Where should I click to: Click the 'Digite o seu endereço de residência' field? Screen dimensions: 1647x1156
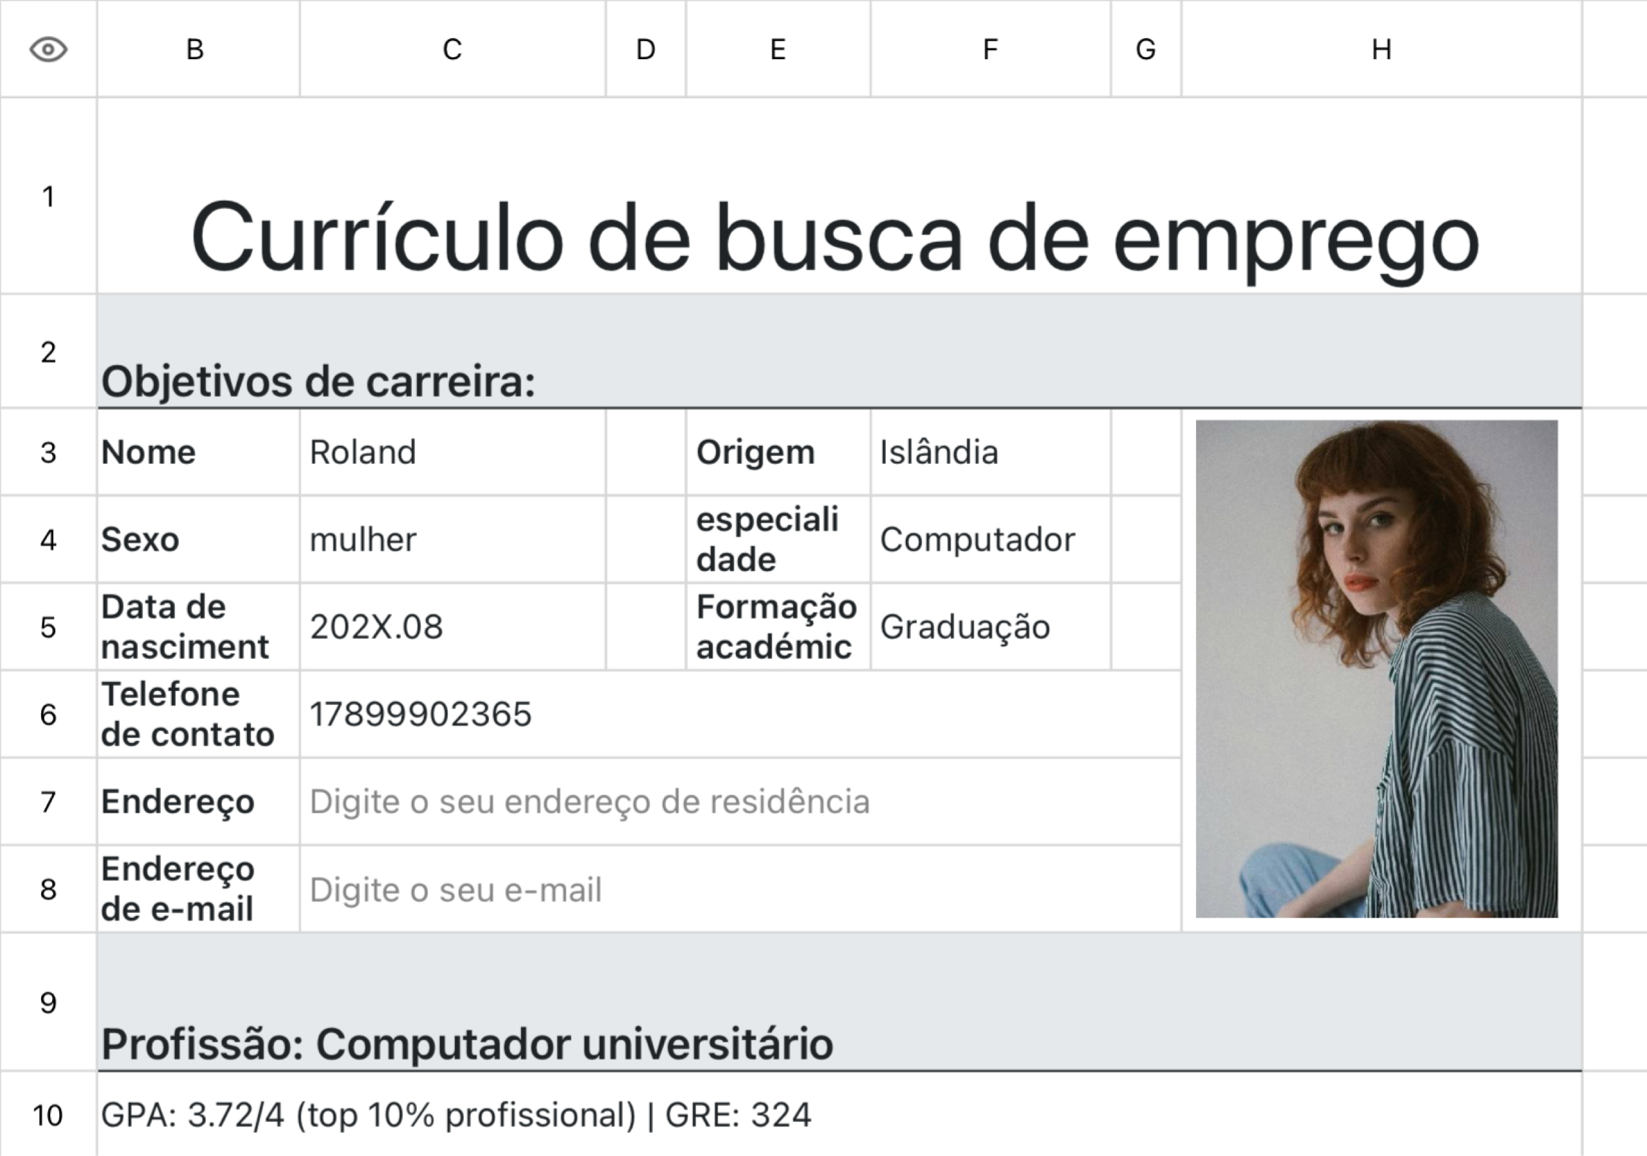pos(741,802)
